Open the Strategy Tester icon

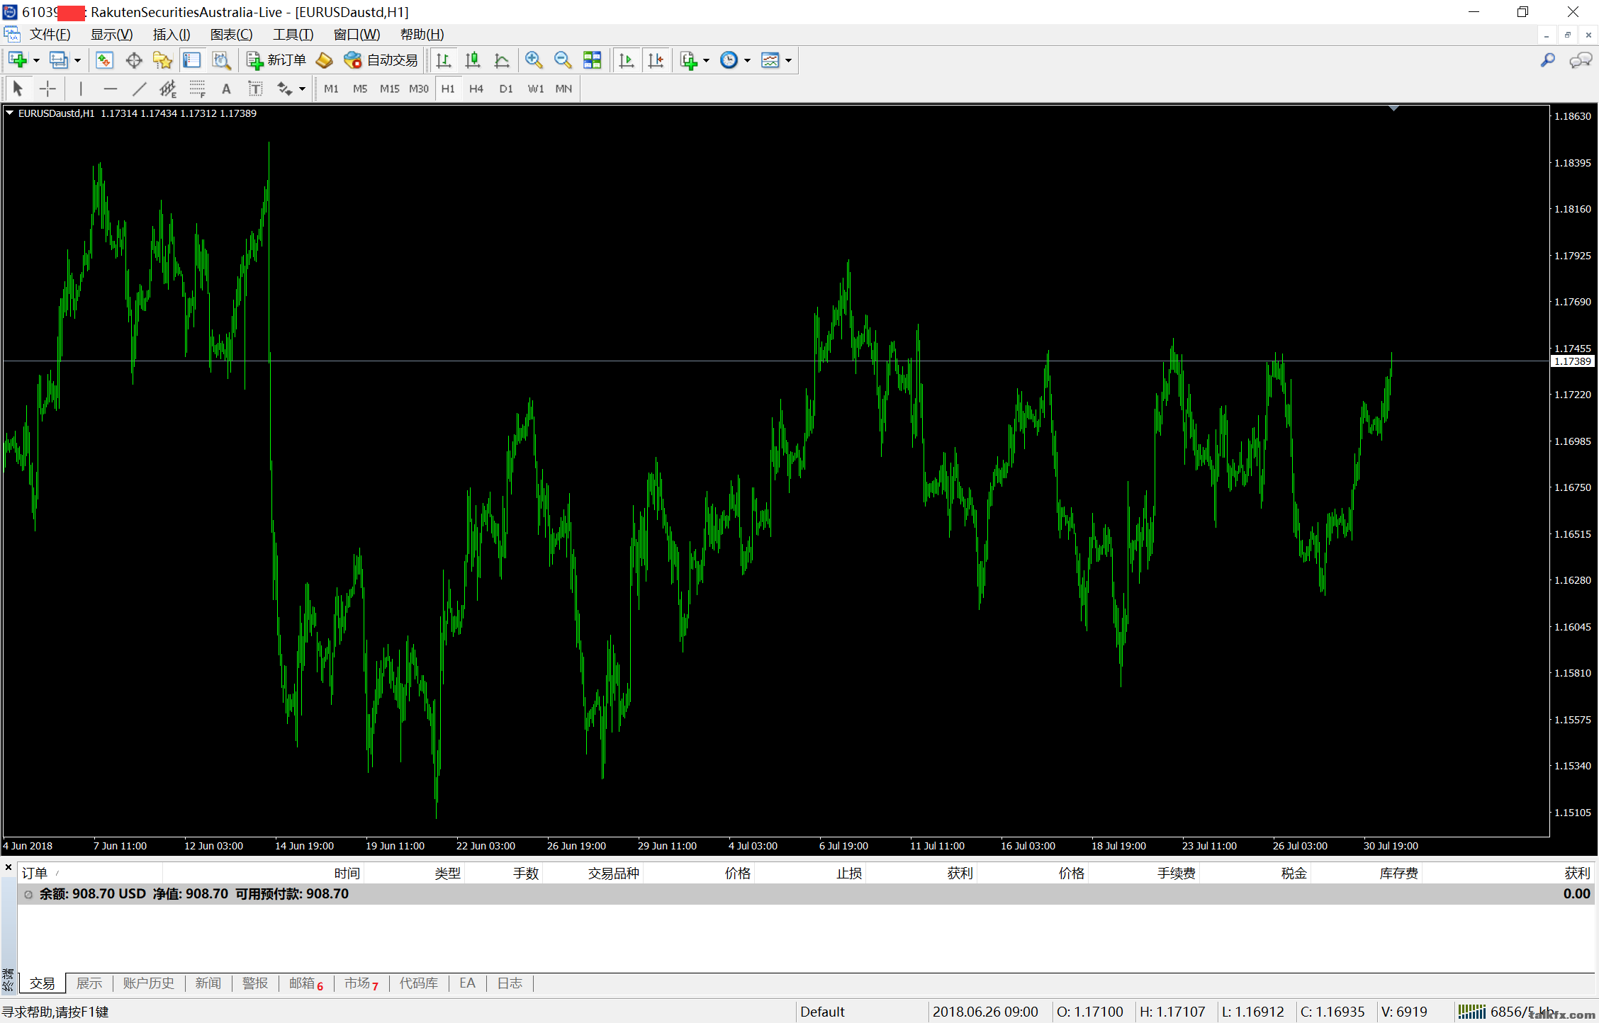click(x=221, y=60)
